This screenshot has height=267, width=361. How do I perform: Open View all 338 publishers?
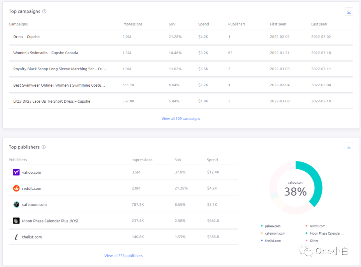coord(123,255)
